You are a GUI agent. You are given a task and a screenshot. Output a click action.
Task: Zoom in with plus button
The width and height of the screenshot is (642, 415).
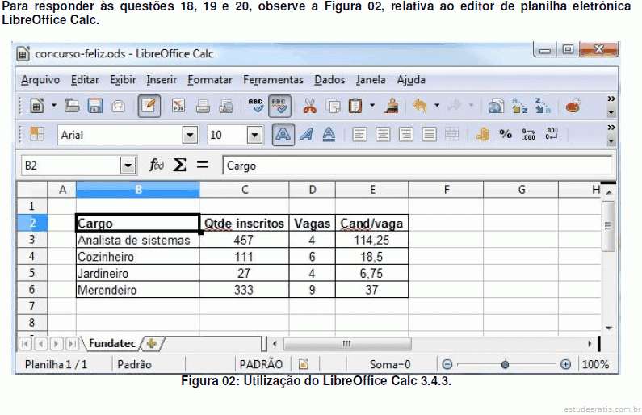click(x=565, y=364)
